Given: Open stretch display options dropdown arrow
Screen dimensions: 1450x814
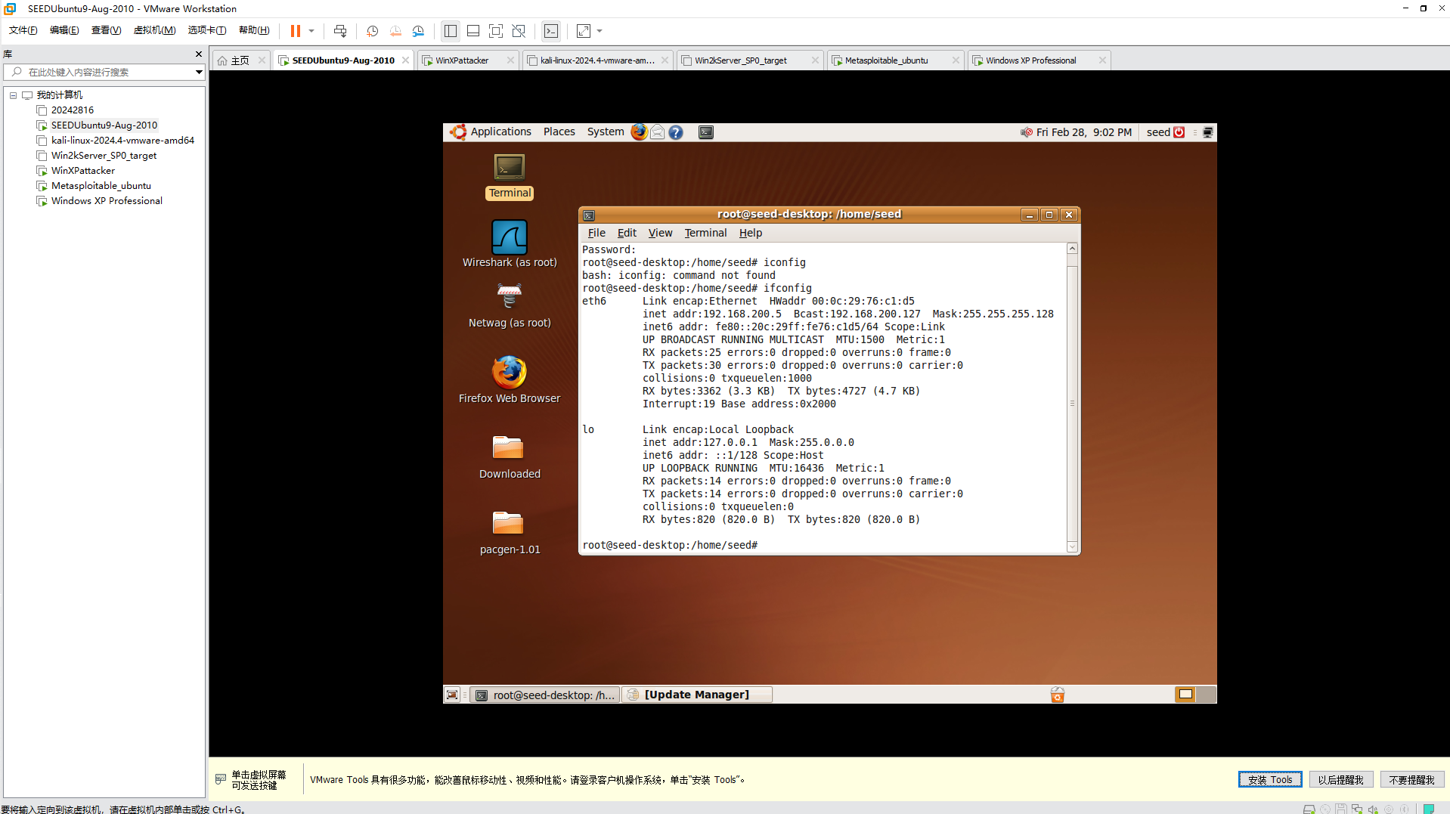Looking at the screenshot, I should coord(600,31).
